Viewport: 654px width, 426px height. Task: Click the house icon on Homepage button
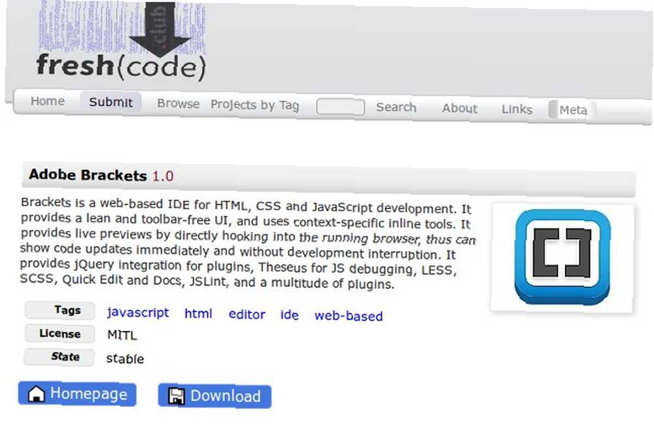pos(36,393)
